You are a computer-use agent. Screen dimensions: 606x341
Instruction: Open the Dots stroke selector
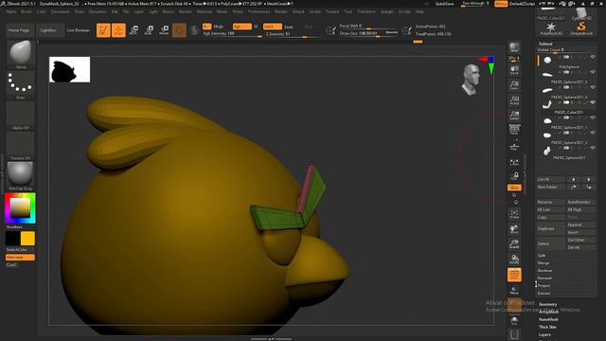click(x=20, y=84)
